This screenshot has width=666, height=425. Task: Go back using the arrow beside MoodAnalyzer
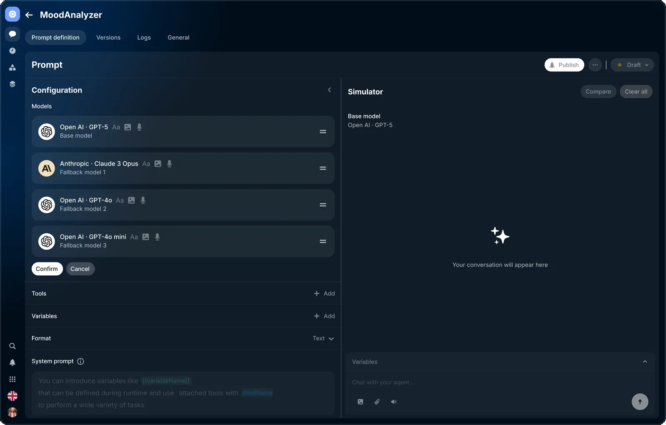pos(29,15)
